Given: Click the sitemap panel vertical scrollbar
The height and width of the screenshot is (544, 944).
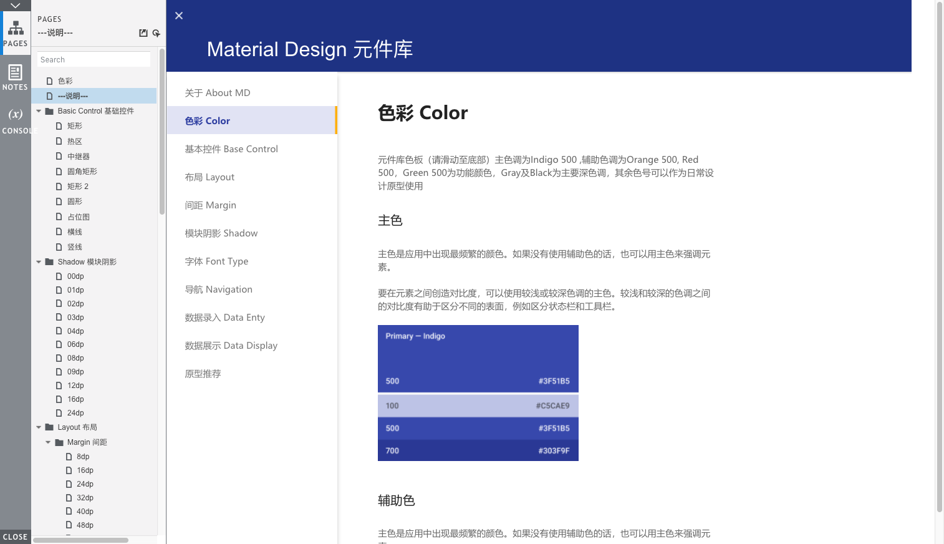Looking at the screenshot, I should click(x=162, y=131).
